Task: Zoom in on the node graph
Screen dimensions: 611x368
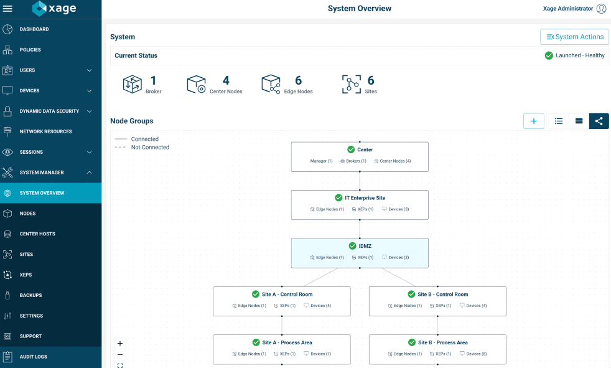Action: click(120, 343)
